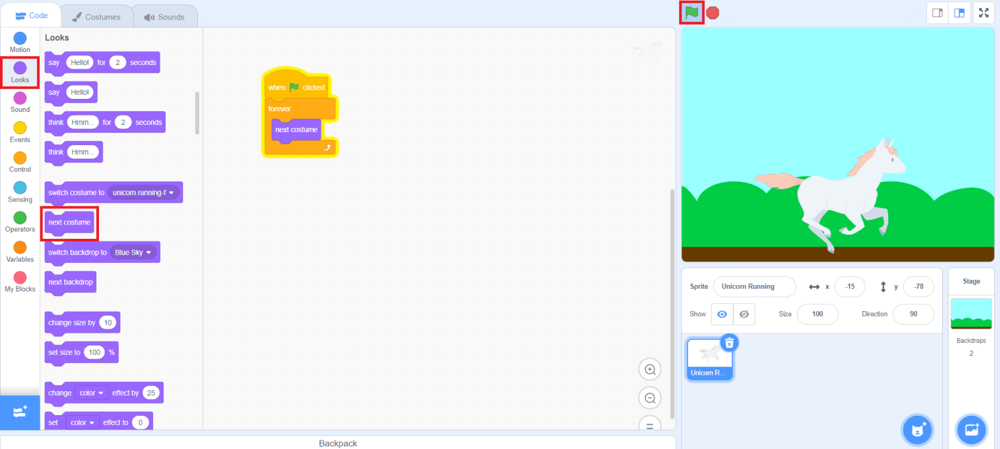Select the Motion block category
The height and width of the screenshot is (449, 1000).
[x=20, y=42]
